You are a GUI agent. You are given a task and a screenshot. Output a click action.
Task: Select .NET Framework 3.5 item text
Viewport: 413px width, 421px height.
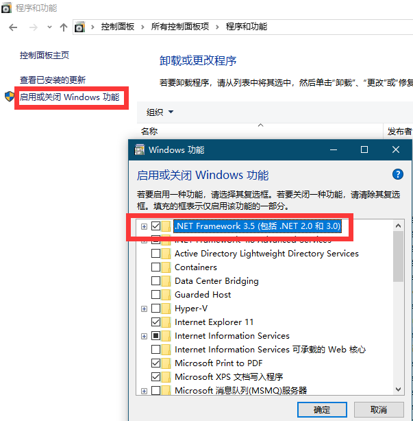258,226
